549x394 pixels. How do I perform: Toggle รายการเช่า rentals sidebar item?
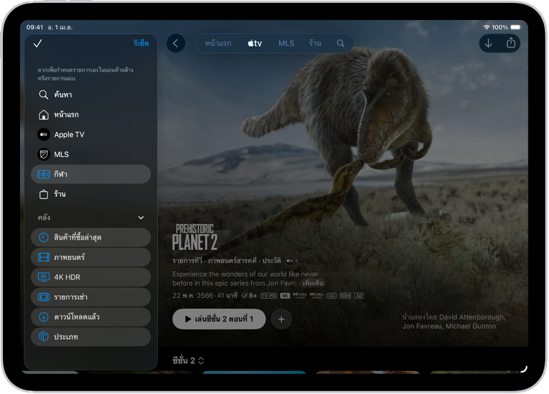91,297
